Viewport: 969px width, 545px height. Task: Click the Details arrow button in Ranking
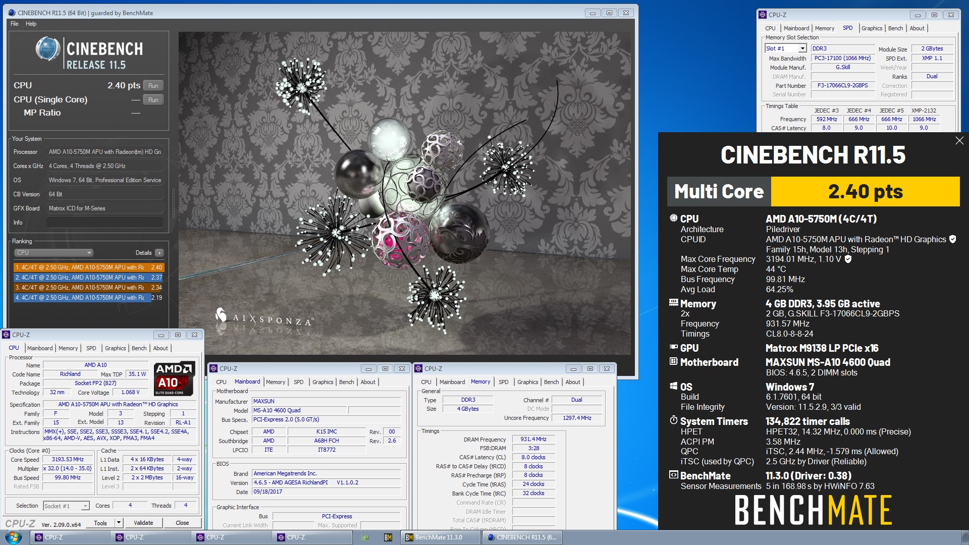click(x=159, y=253)
